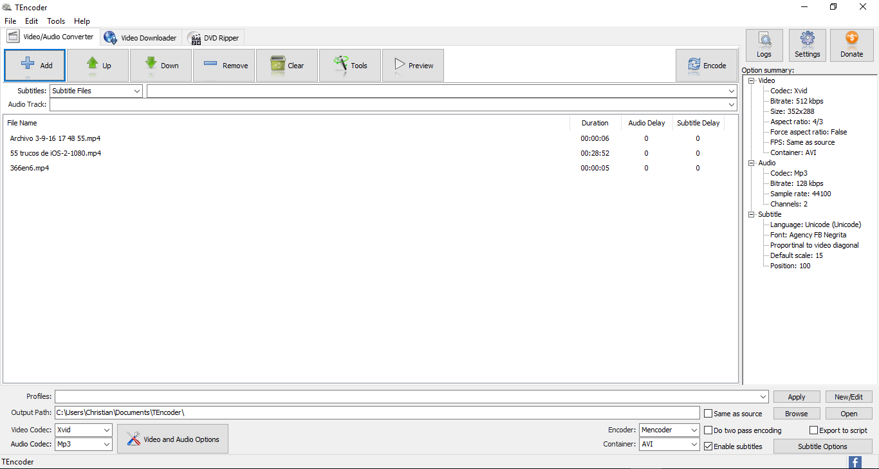Select Size: 352x288 tree item
This screenshot has height=469, width=879.
coord(792,111)
